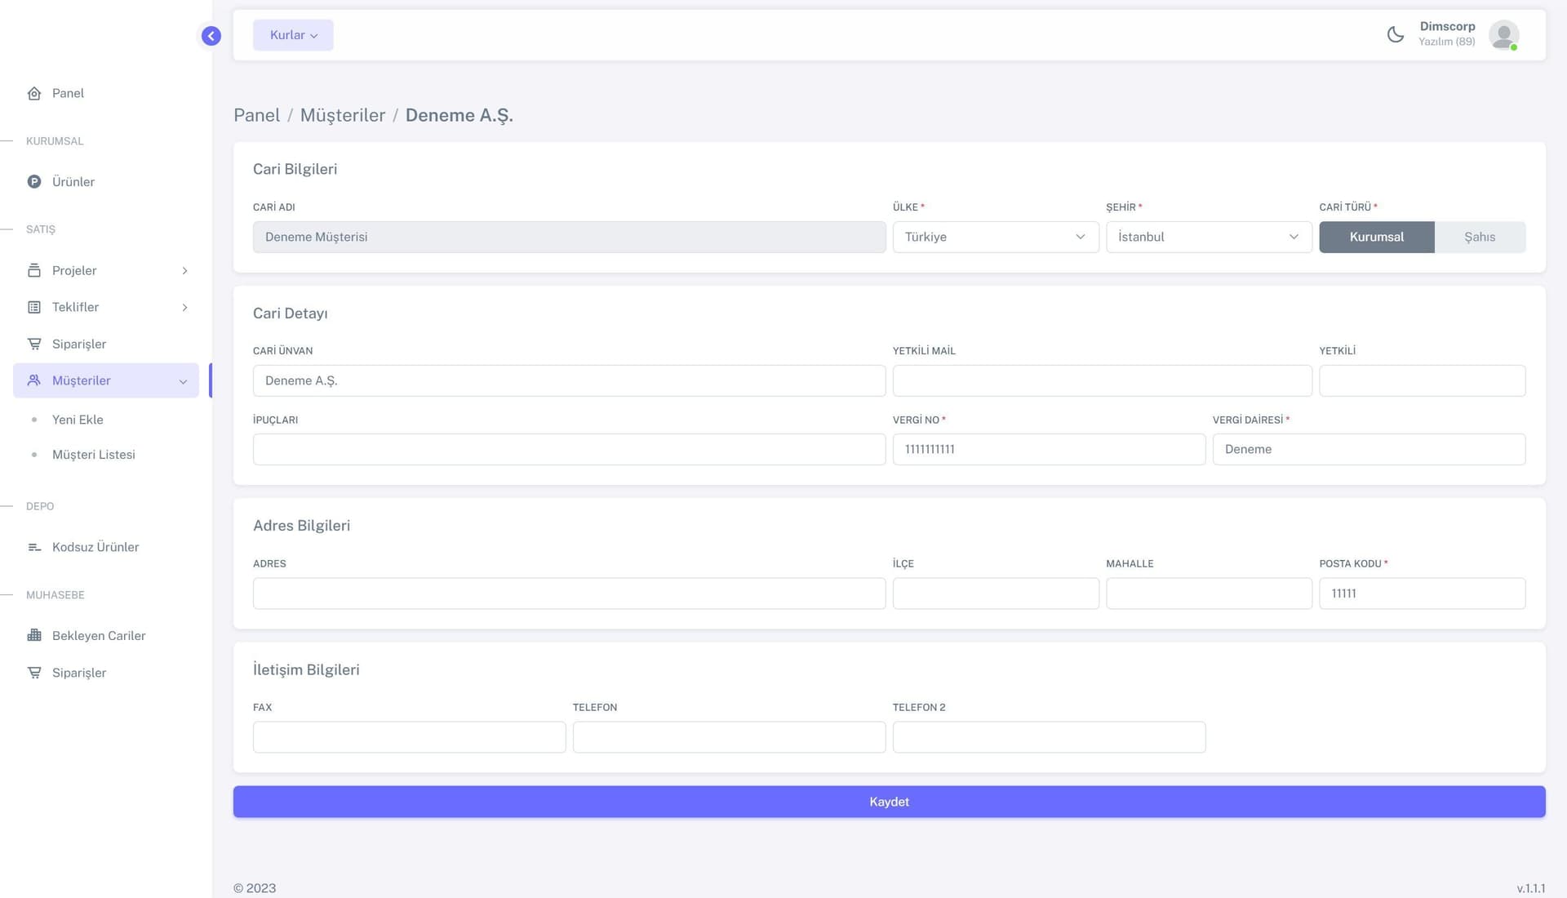Click the Siparişler cart icon under Satış
This screenshot has height=898, width=1567.
34,344
